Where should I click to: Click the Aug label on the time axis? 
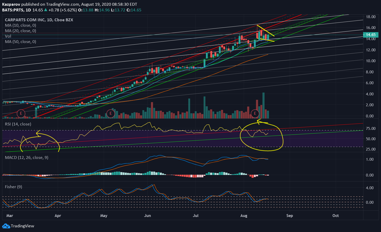[x=244, y=216]
